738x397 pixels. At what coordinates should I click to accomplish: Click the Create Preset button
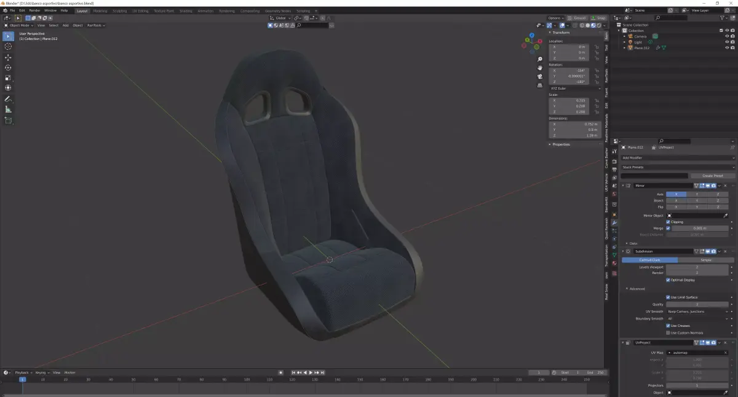click(712, 176)
